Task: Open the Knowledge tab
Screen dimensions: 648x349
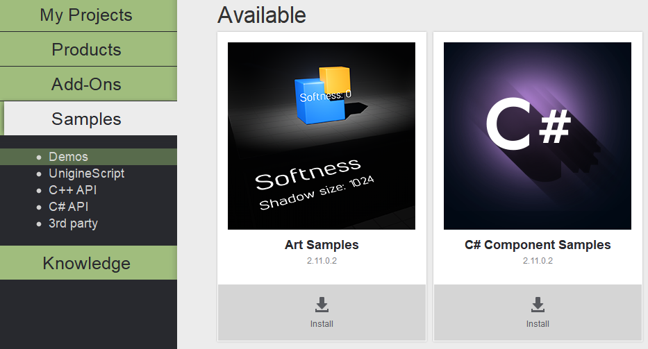Action: [86, 263]
